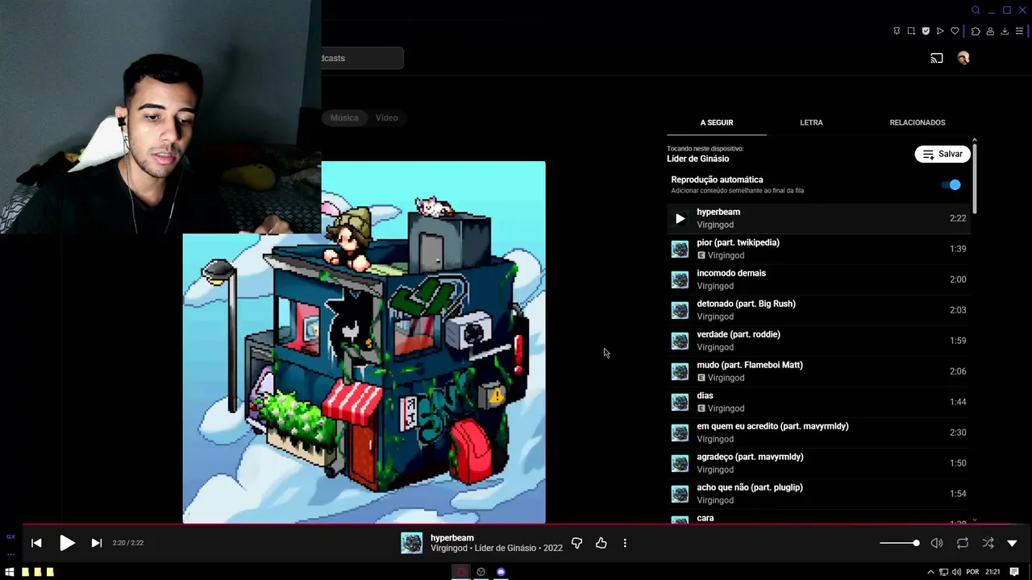
Task: Save the queue with the Salvar button
Action: [943, 154]
